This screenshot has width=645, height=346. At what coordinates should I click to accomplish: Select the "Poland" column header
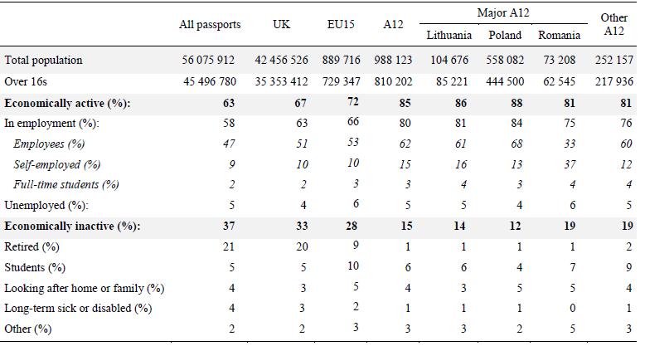pos(505,36)
